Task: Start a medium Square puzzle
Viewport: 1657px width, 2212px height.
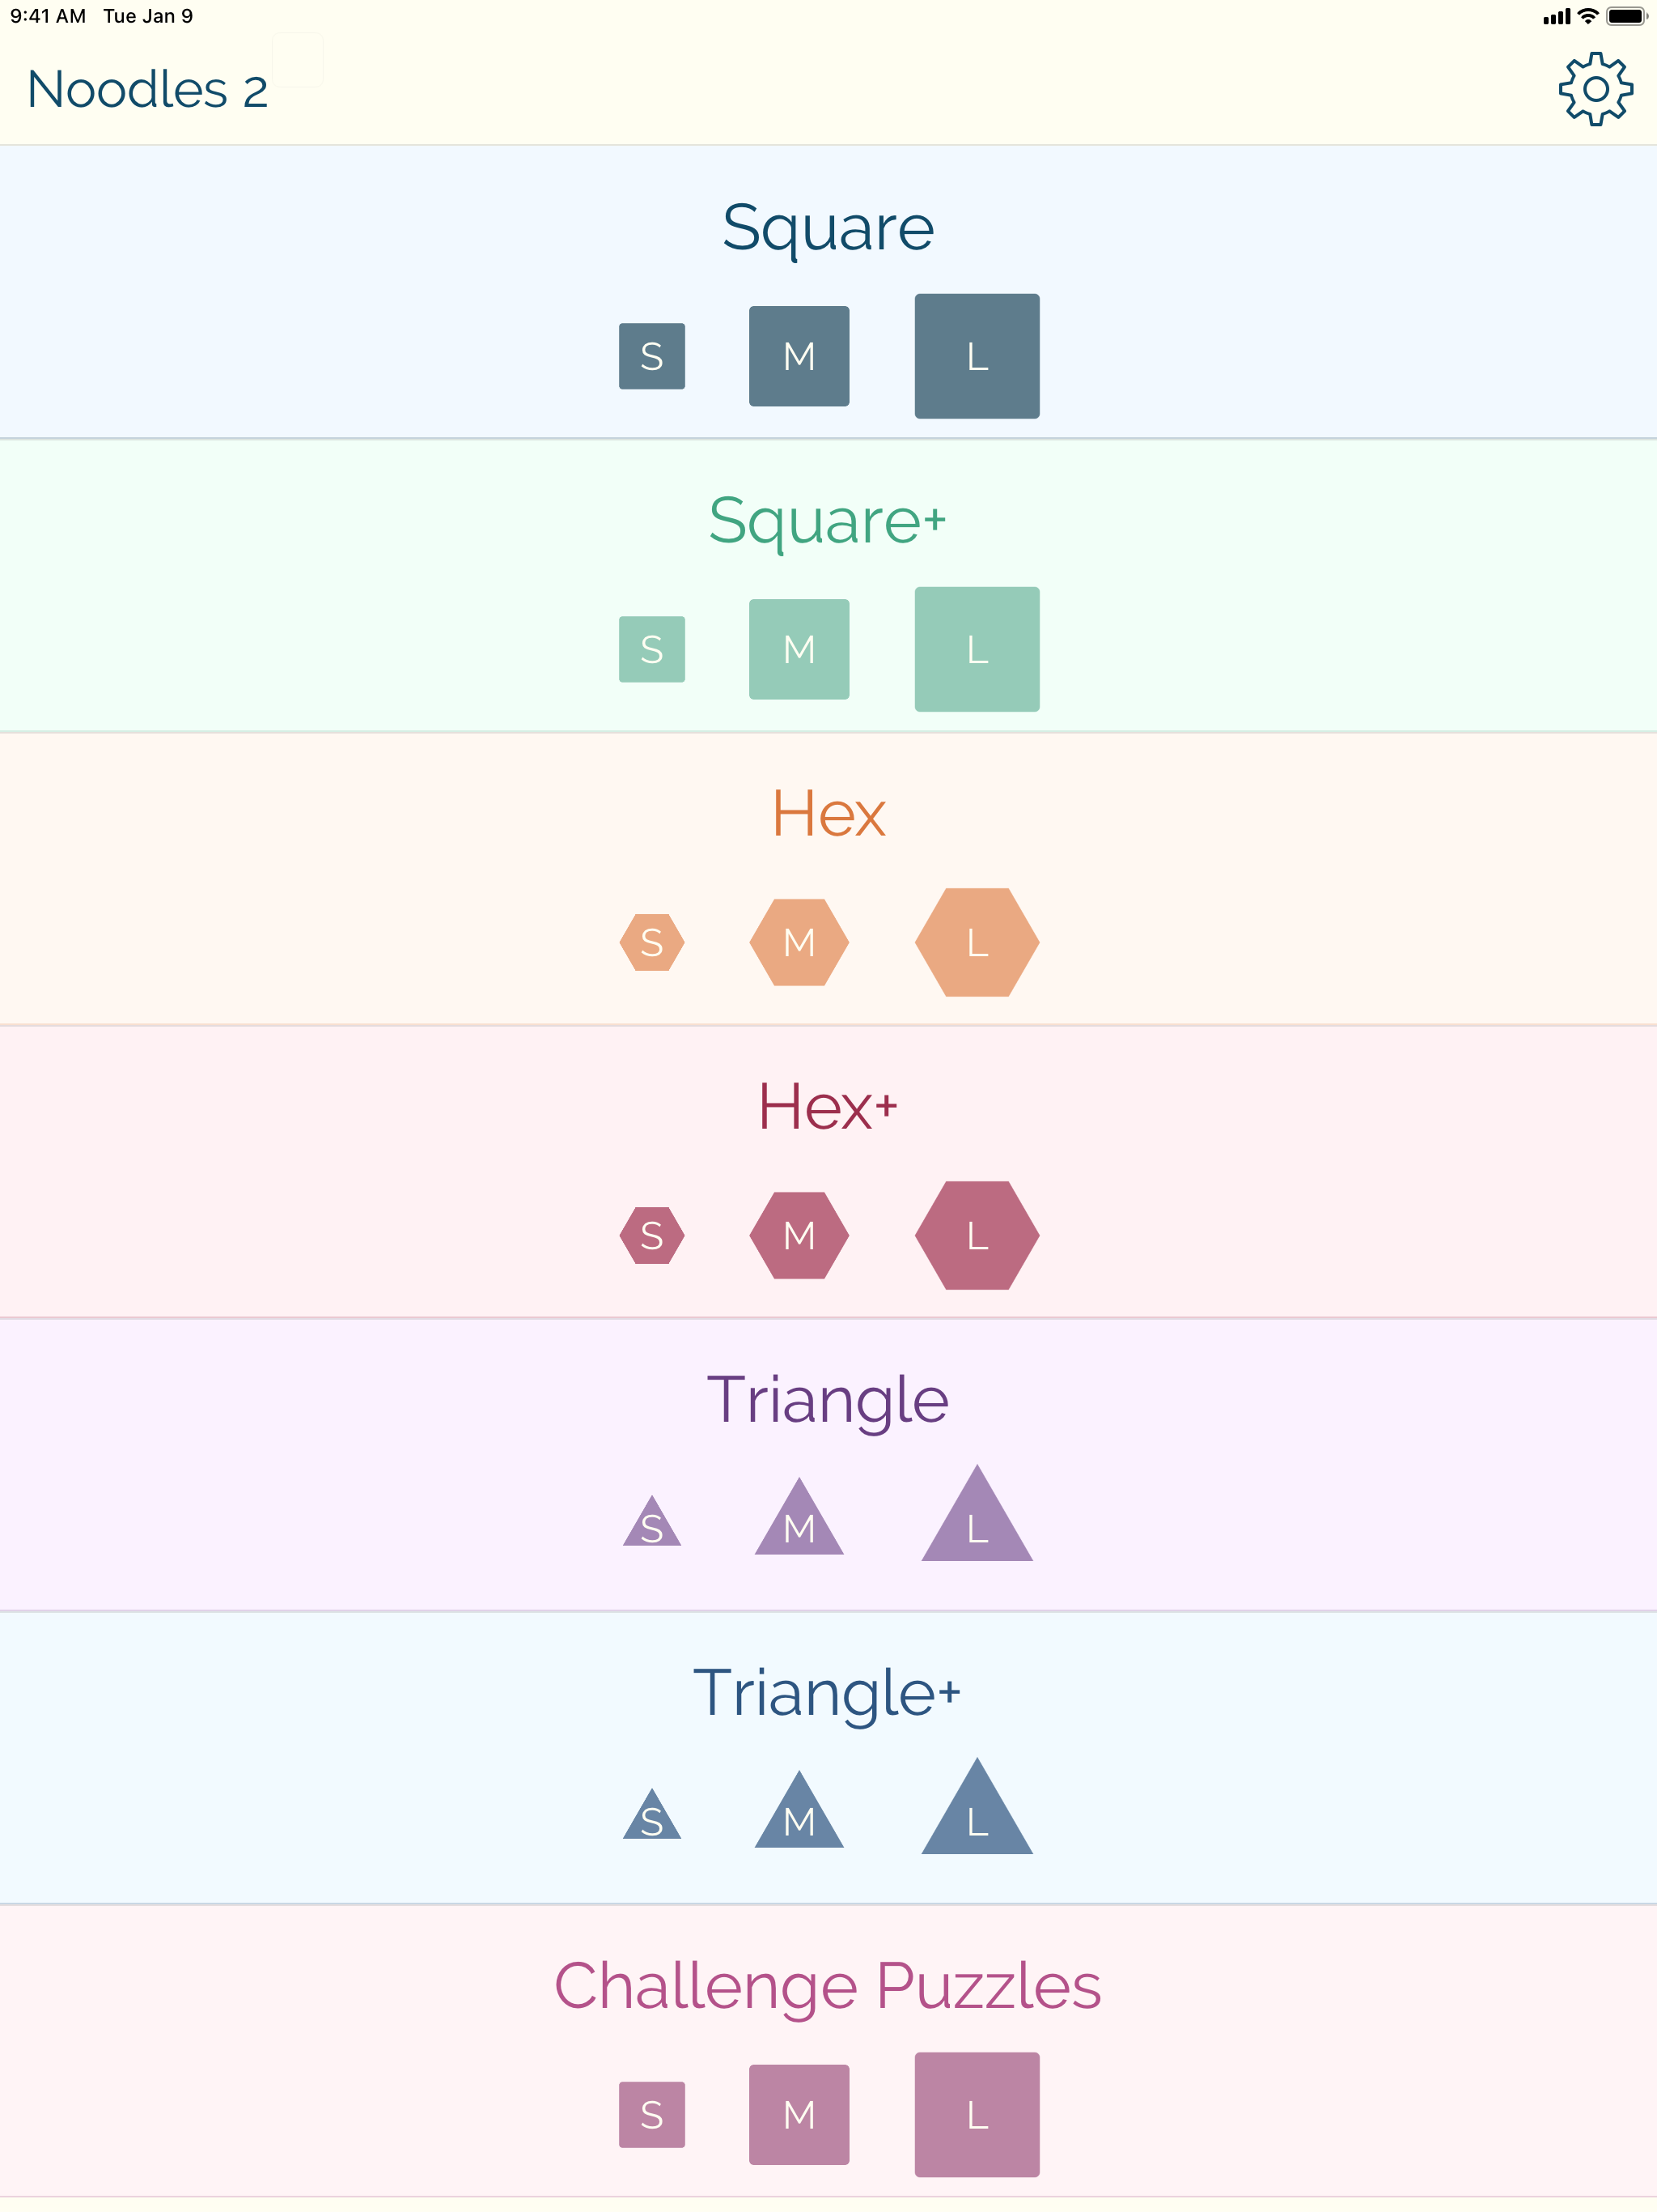Action: (x=799, y=356)
